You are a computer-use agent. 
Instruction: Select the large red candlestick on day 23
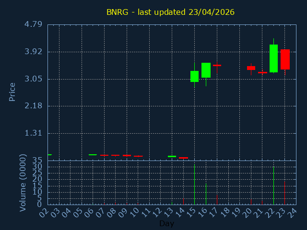pos(285,59)
